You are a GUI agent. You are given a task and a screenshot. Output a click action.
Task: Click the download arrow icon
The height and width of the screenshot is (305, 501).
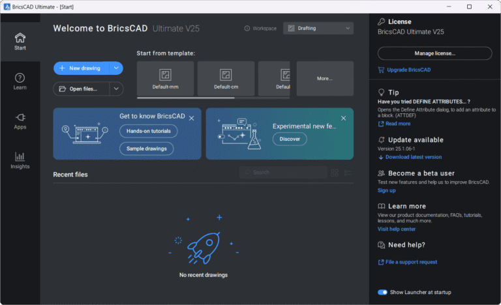coord(381,157)
